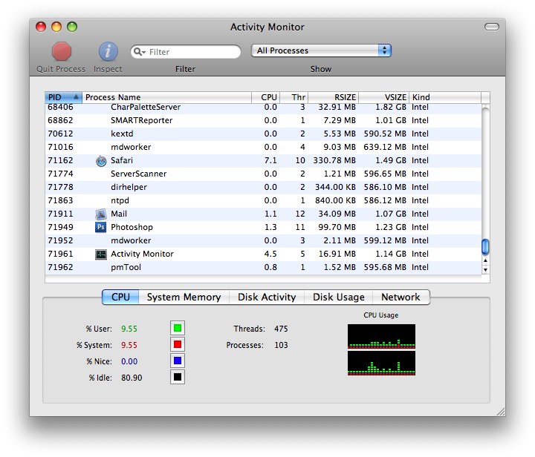This screenshot has width=535, height=457.
Task: Select the CharPaletteServer process row
Action: (263, 108)
